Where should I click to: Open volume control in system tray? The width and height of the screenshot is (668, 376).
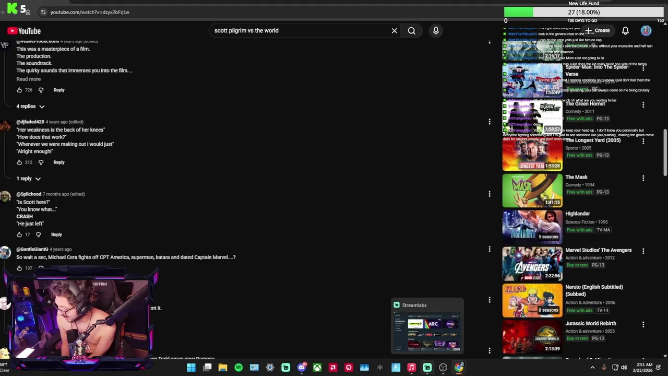[x=624, y=368]
